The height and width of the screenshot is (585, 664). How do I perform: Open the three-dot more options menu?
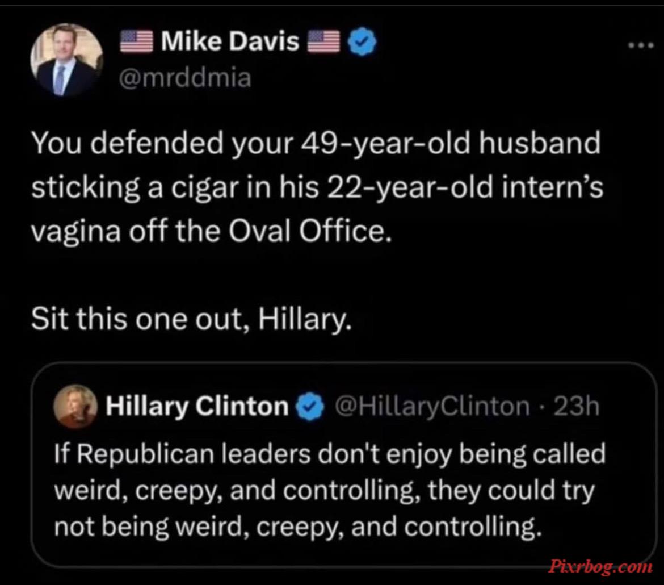click(x=641, y=44)
